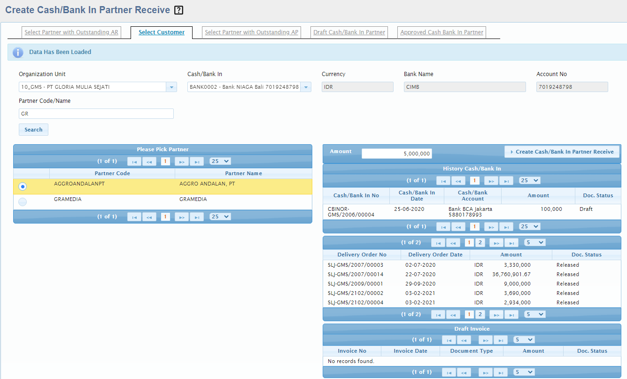The image size is (627, 379).
Task: Click the Currency field showing IDR
Action: pyautogui.click(x=357, y=87)
